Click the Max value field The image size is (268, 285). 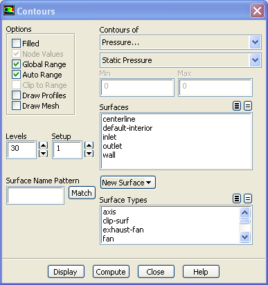click(215, 87)
